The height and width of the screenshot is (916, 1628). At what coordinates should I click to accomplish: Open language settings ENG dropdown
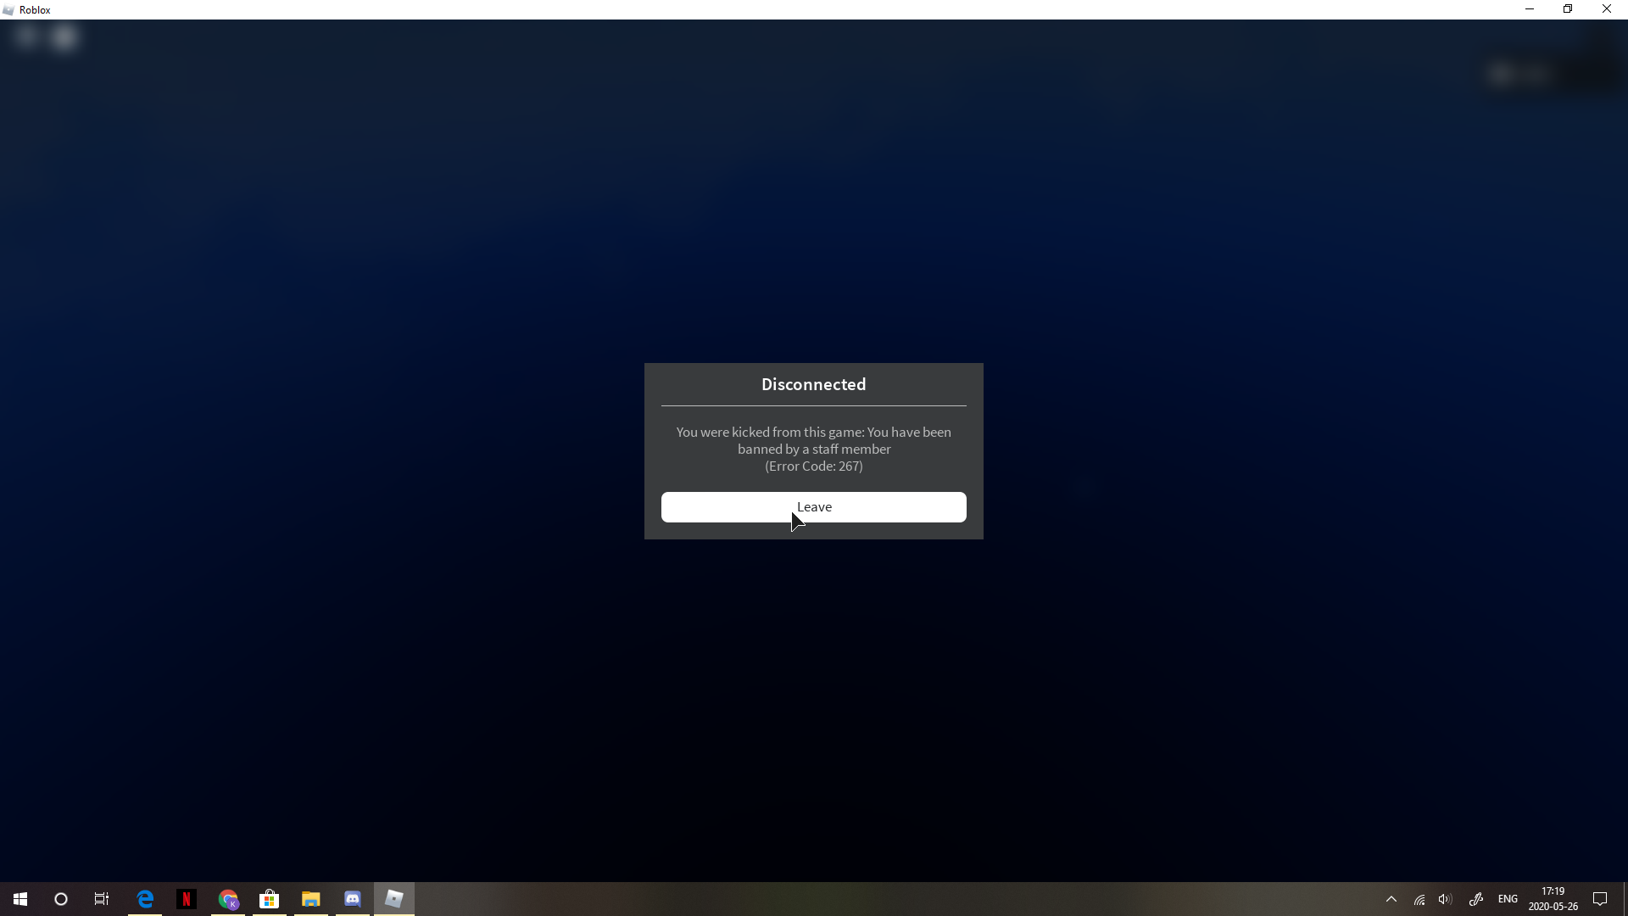pyautogui.click(x=1508, y=898)
